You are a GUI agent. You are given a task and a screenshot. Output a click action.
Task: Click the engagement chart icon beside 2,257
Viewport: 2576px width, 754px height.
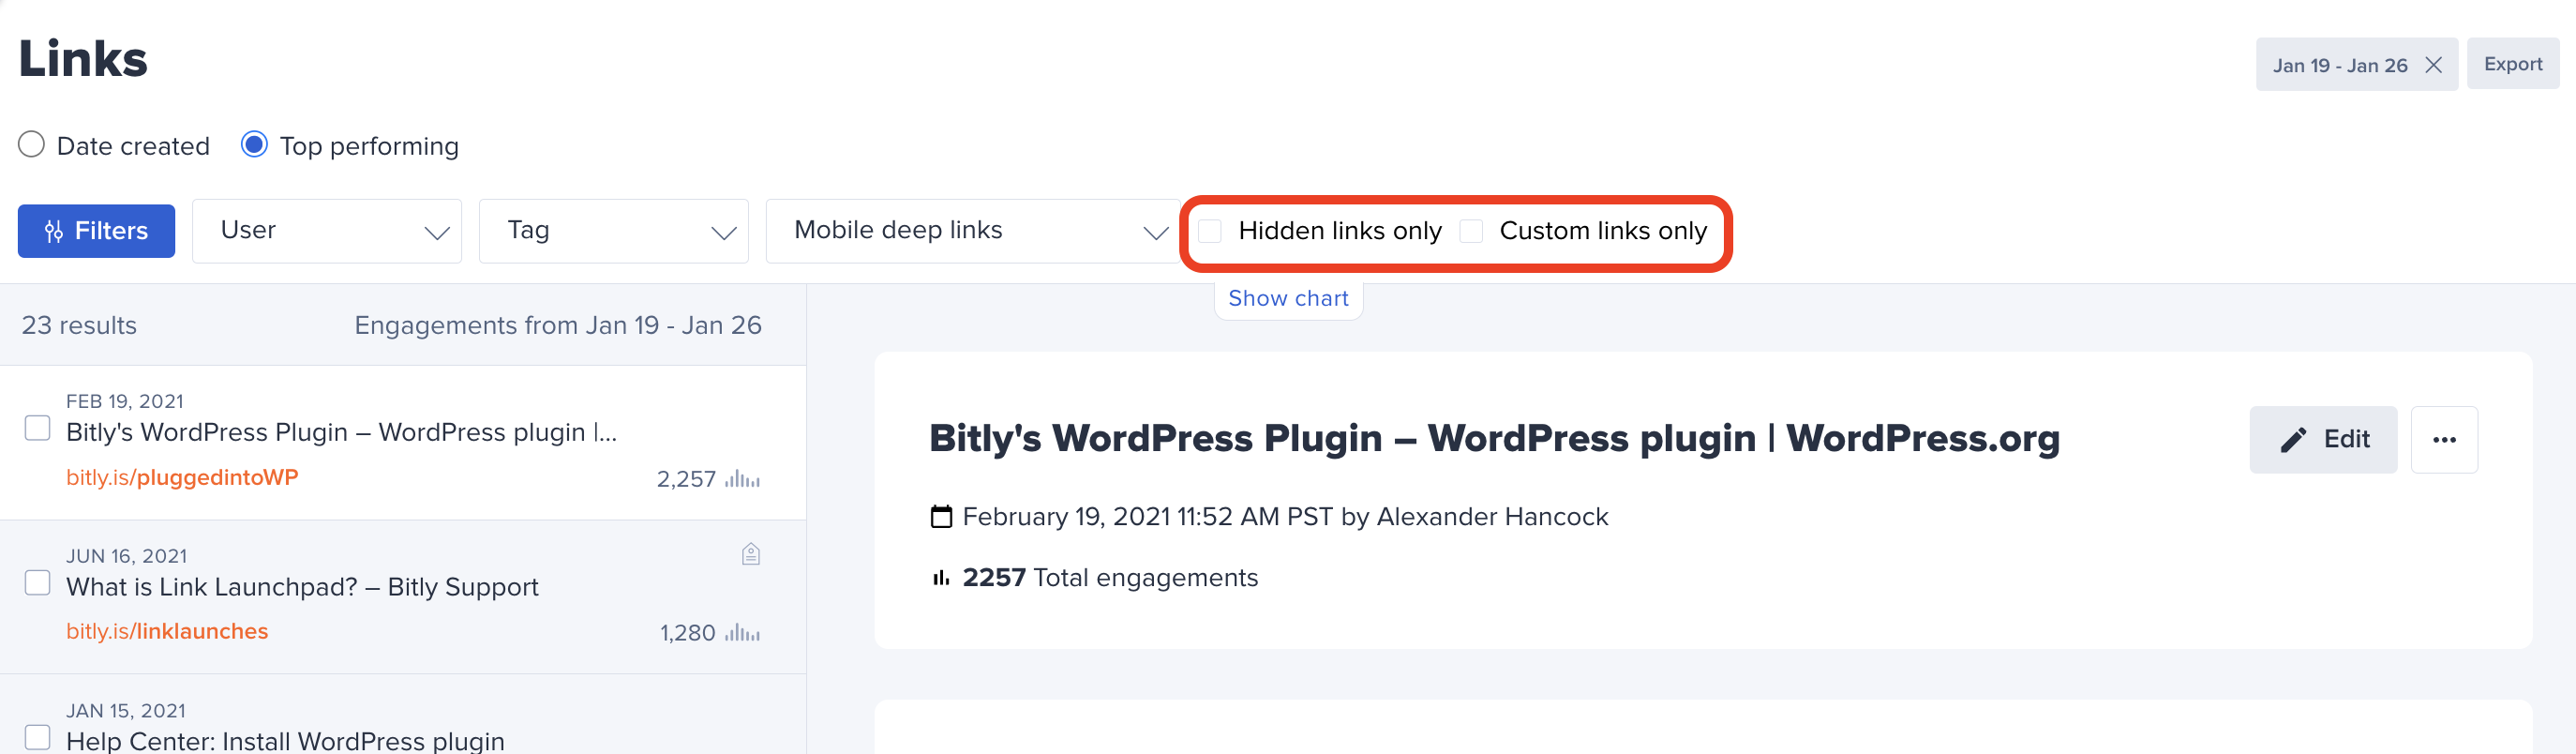click(742, 479)
